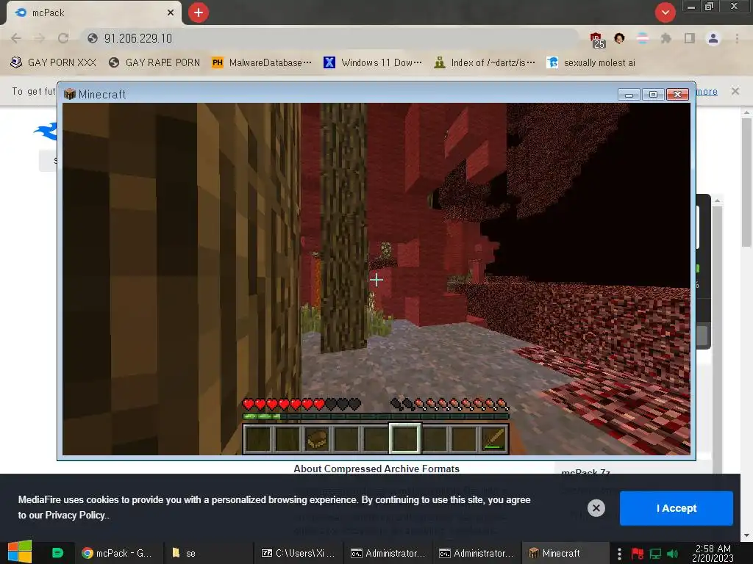Open the red tab search dropdown arrow

coord(665,12)
